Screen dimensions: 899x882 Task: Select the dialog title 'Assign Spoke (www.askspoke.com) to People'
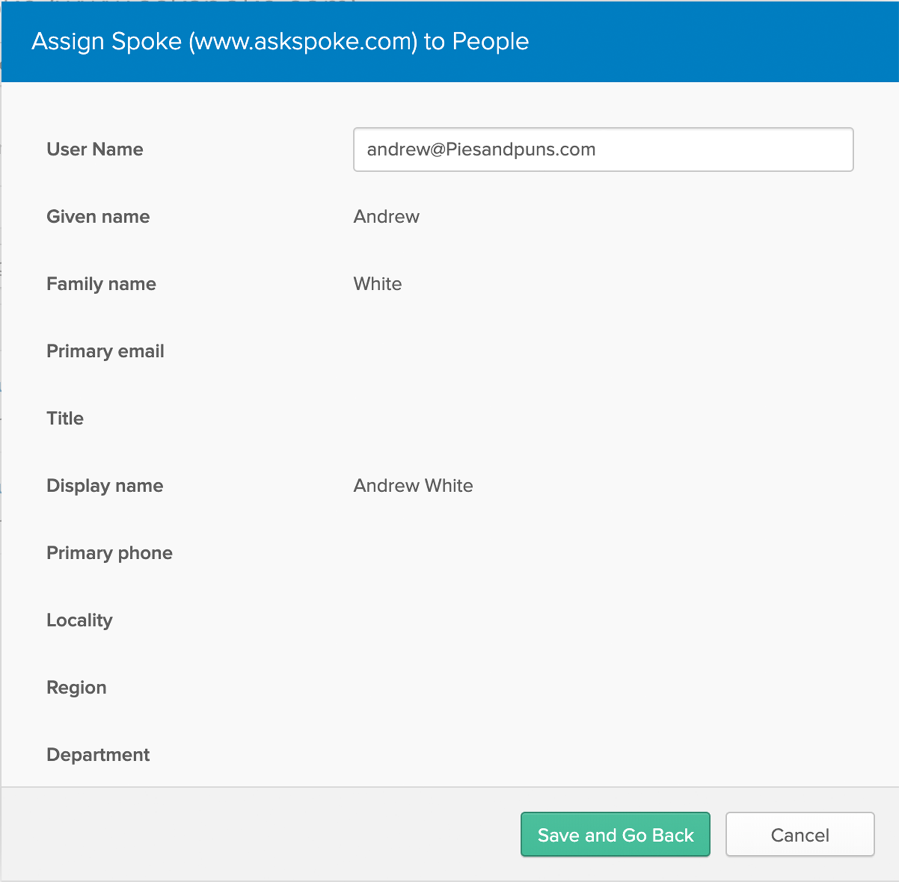click(x=280, y=41)
